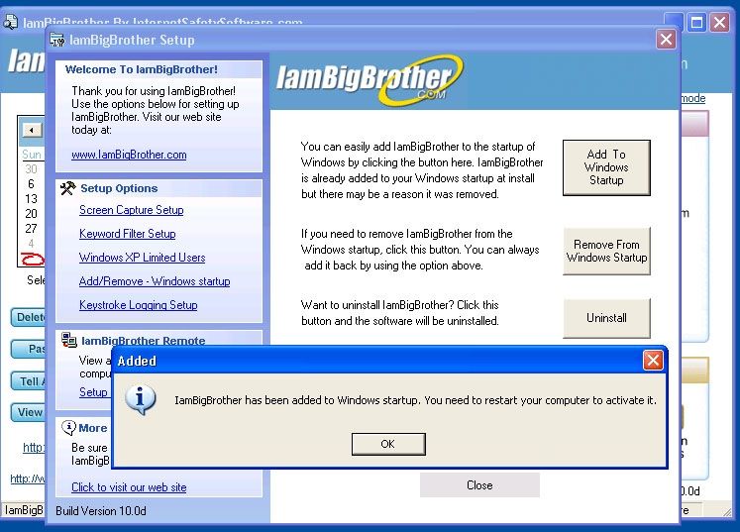Open www.IamBigBrother.com link
This screenshot has width=740, height=532.
click(129, 155)
